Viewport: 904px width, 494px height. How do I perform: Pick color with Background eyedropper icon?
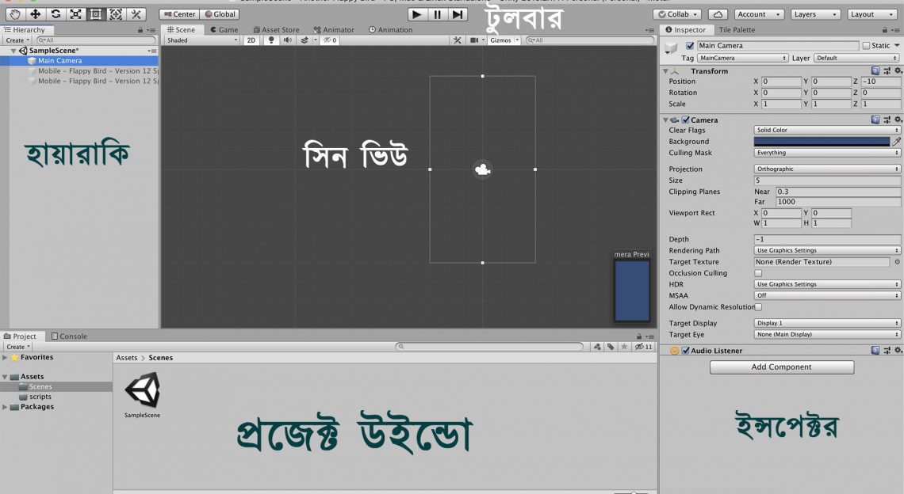[897, 142]
